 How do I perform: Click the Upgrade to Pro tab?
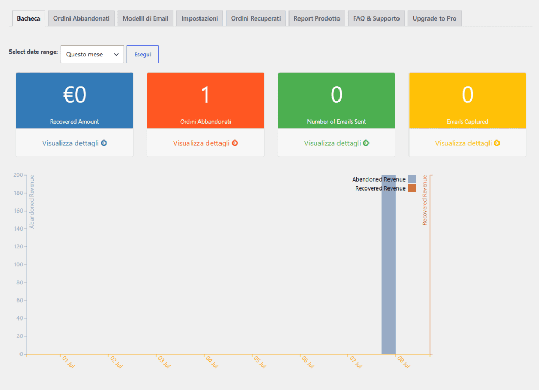click(x=434, y=18)
